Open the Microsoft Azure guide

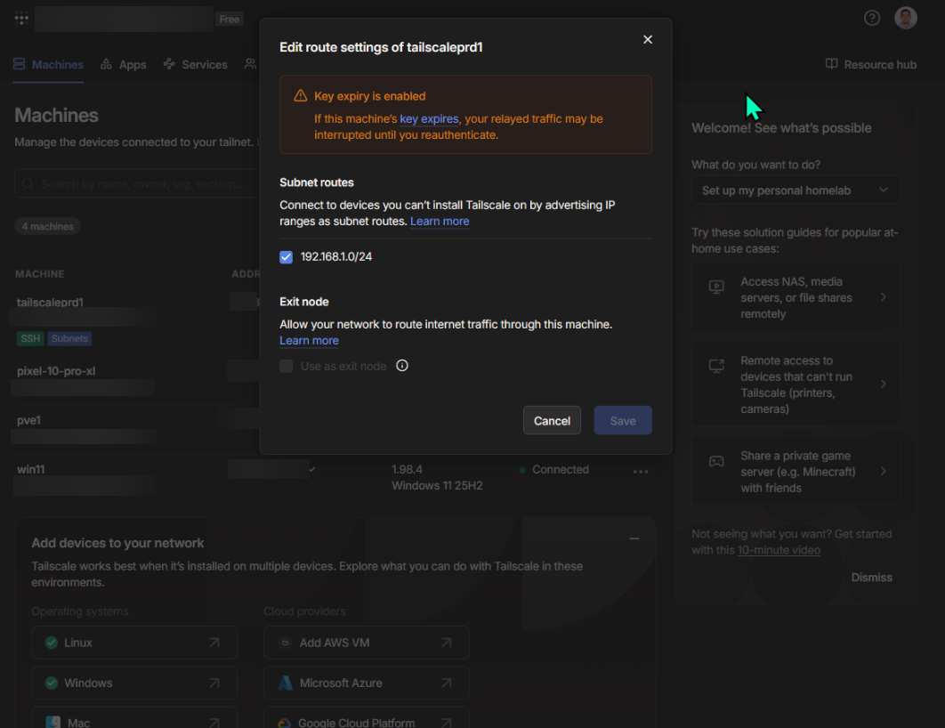pos(367,684)
